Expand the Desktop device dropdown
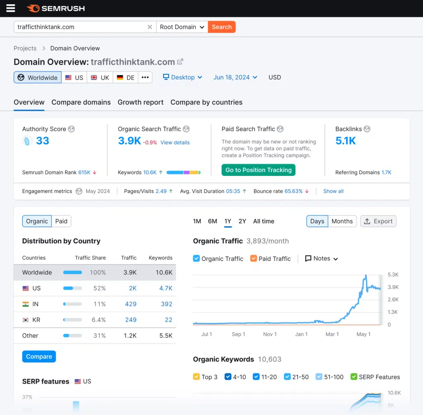 [183, 78]
